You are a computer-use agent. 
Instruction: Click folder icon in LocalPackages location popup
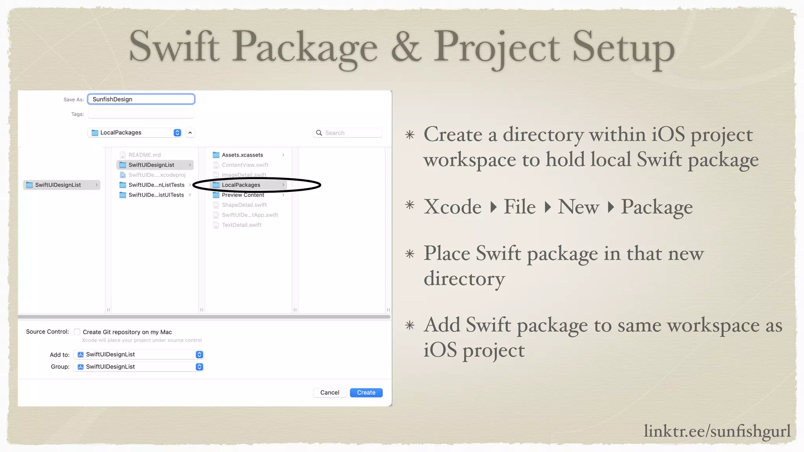pos(95,133)
